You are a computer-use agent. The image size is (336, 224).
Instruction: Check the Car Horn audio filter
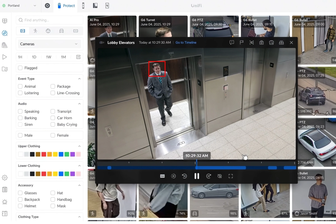[x=53, y=118]
